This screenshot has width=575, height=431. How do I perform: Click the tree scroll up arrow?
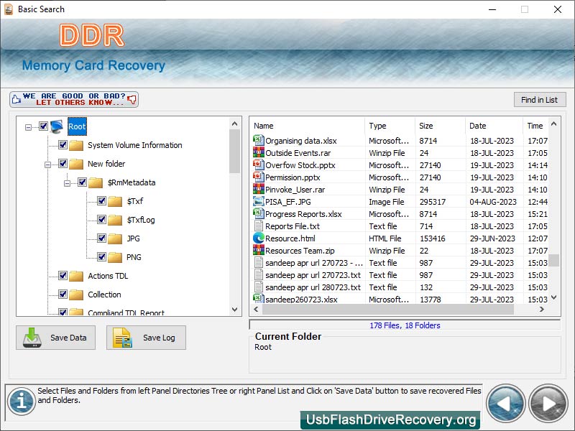click(235, 124)
